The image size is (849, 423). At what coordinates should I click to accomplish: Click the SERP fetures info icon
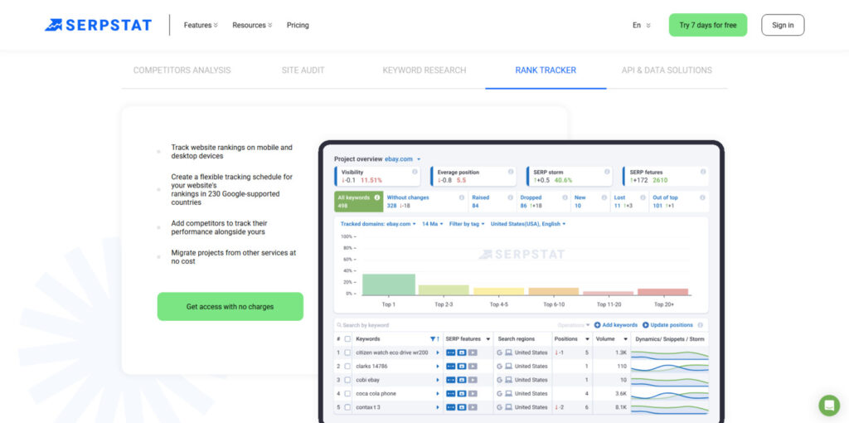tap(703, 172)
